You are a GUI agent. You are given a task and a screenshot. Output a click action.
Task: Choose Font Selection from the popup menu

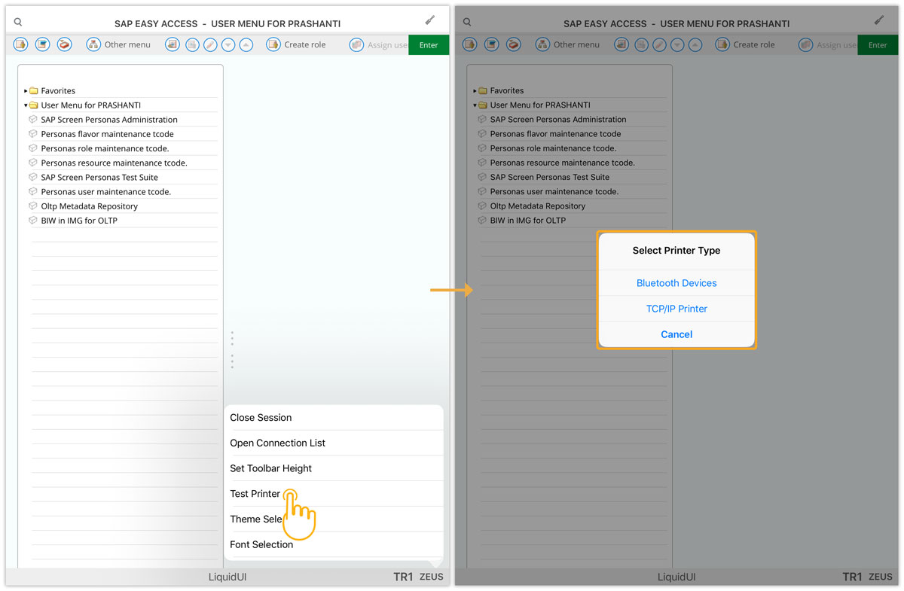[x=334, y=544]
